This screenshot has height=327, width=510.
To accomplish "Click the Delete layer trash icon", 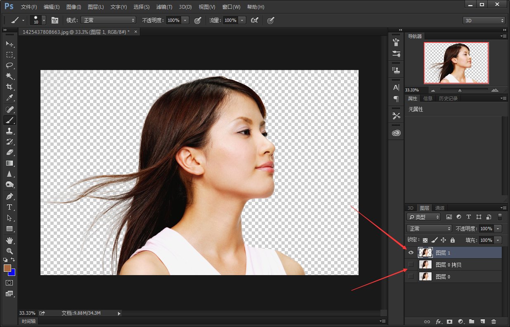I will click(493, 321).
